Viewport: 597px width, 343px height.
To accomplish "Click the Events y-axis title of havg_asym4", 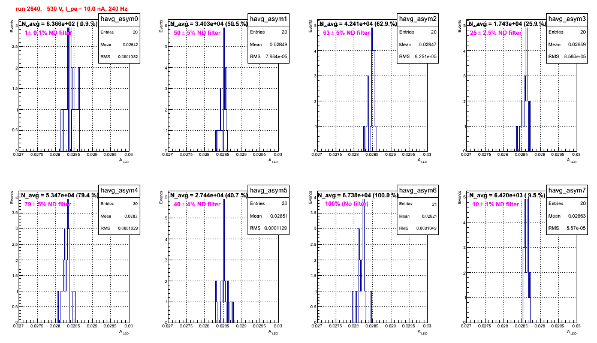I will point(12,197).
